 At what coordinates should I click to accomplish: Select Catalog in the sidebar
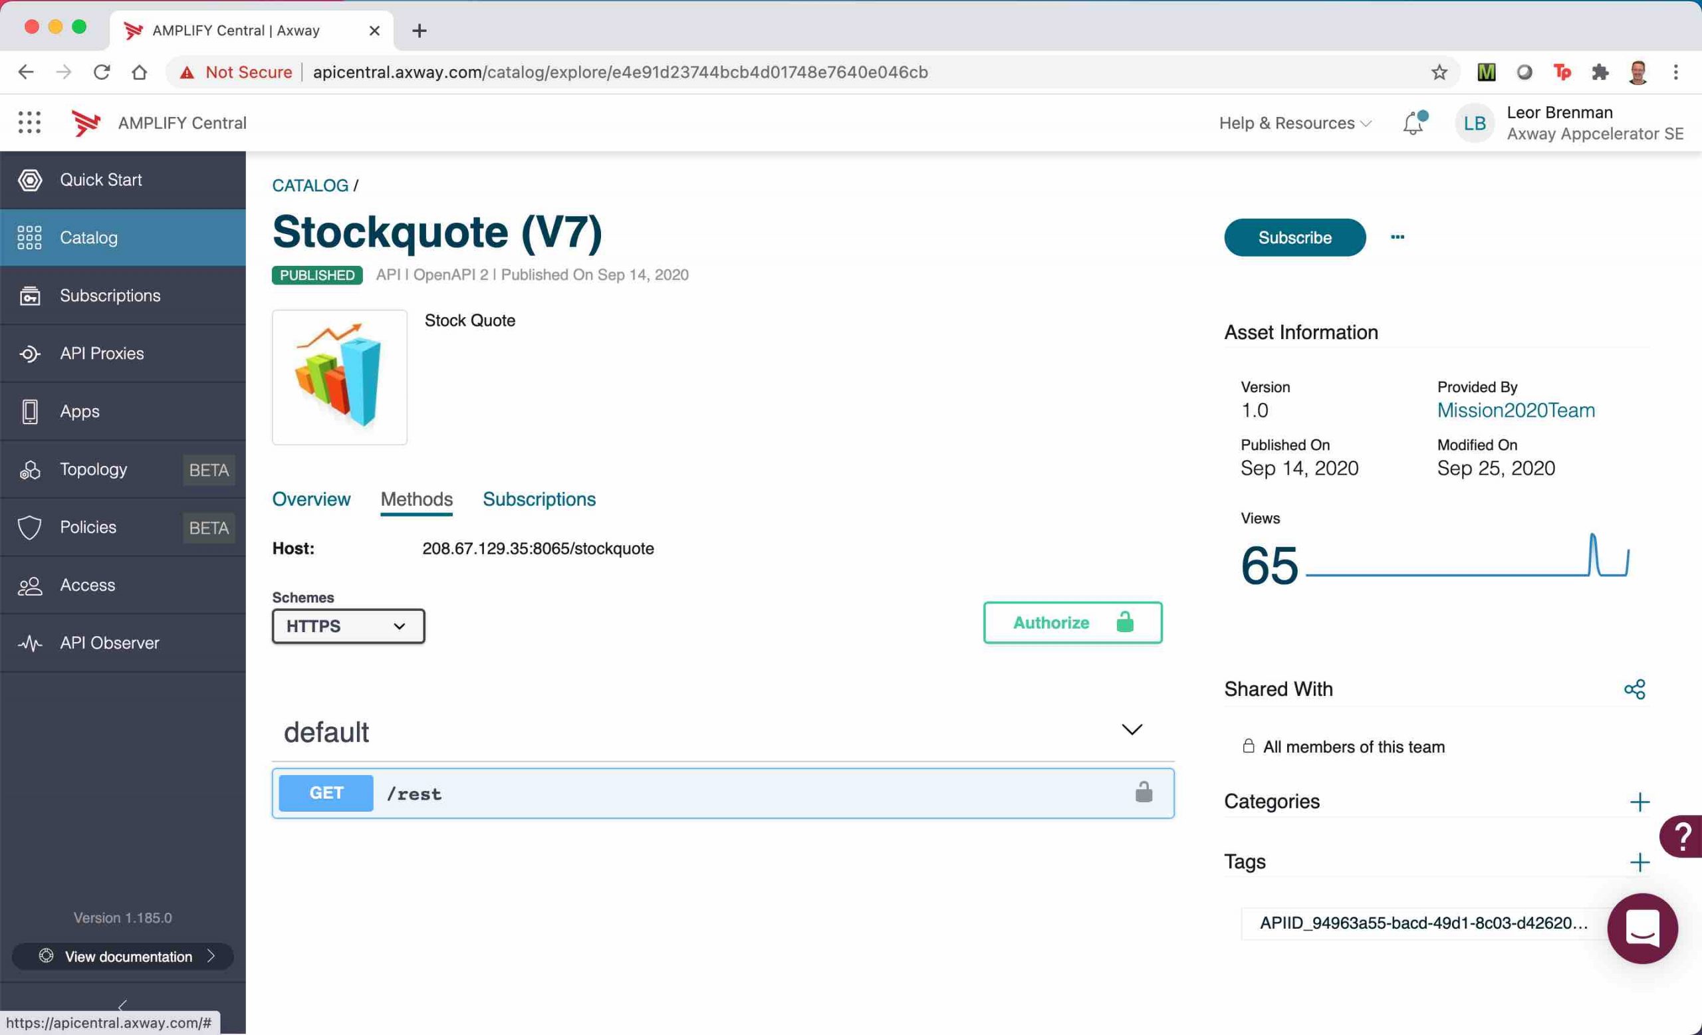click(x=123, y=237)
